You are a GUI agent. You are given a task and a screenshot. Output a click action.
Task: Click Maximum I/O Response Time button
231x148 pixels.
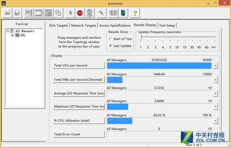79,106
